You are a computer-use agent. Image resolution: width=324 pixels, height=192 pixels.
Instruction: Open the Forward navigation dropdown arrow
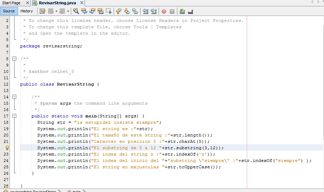pos(67,11)
